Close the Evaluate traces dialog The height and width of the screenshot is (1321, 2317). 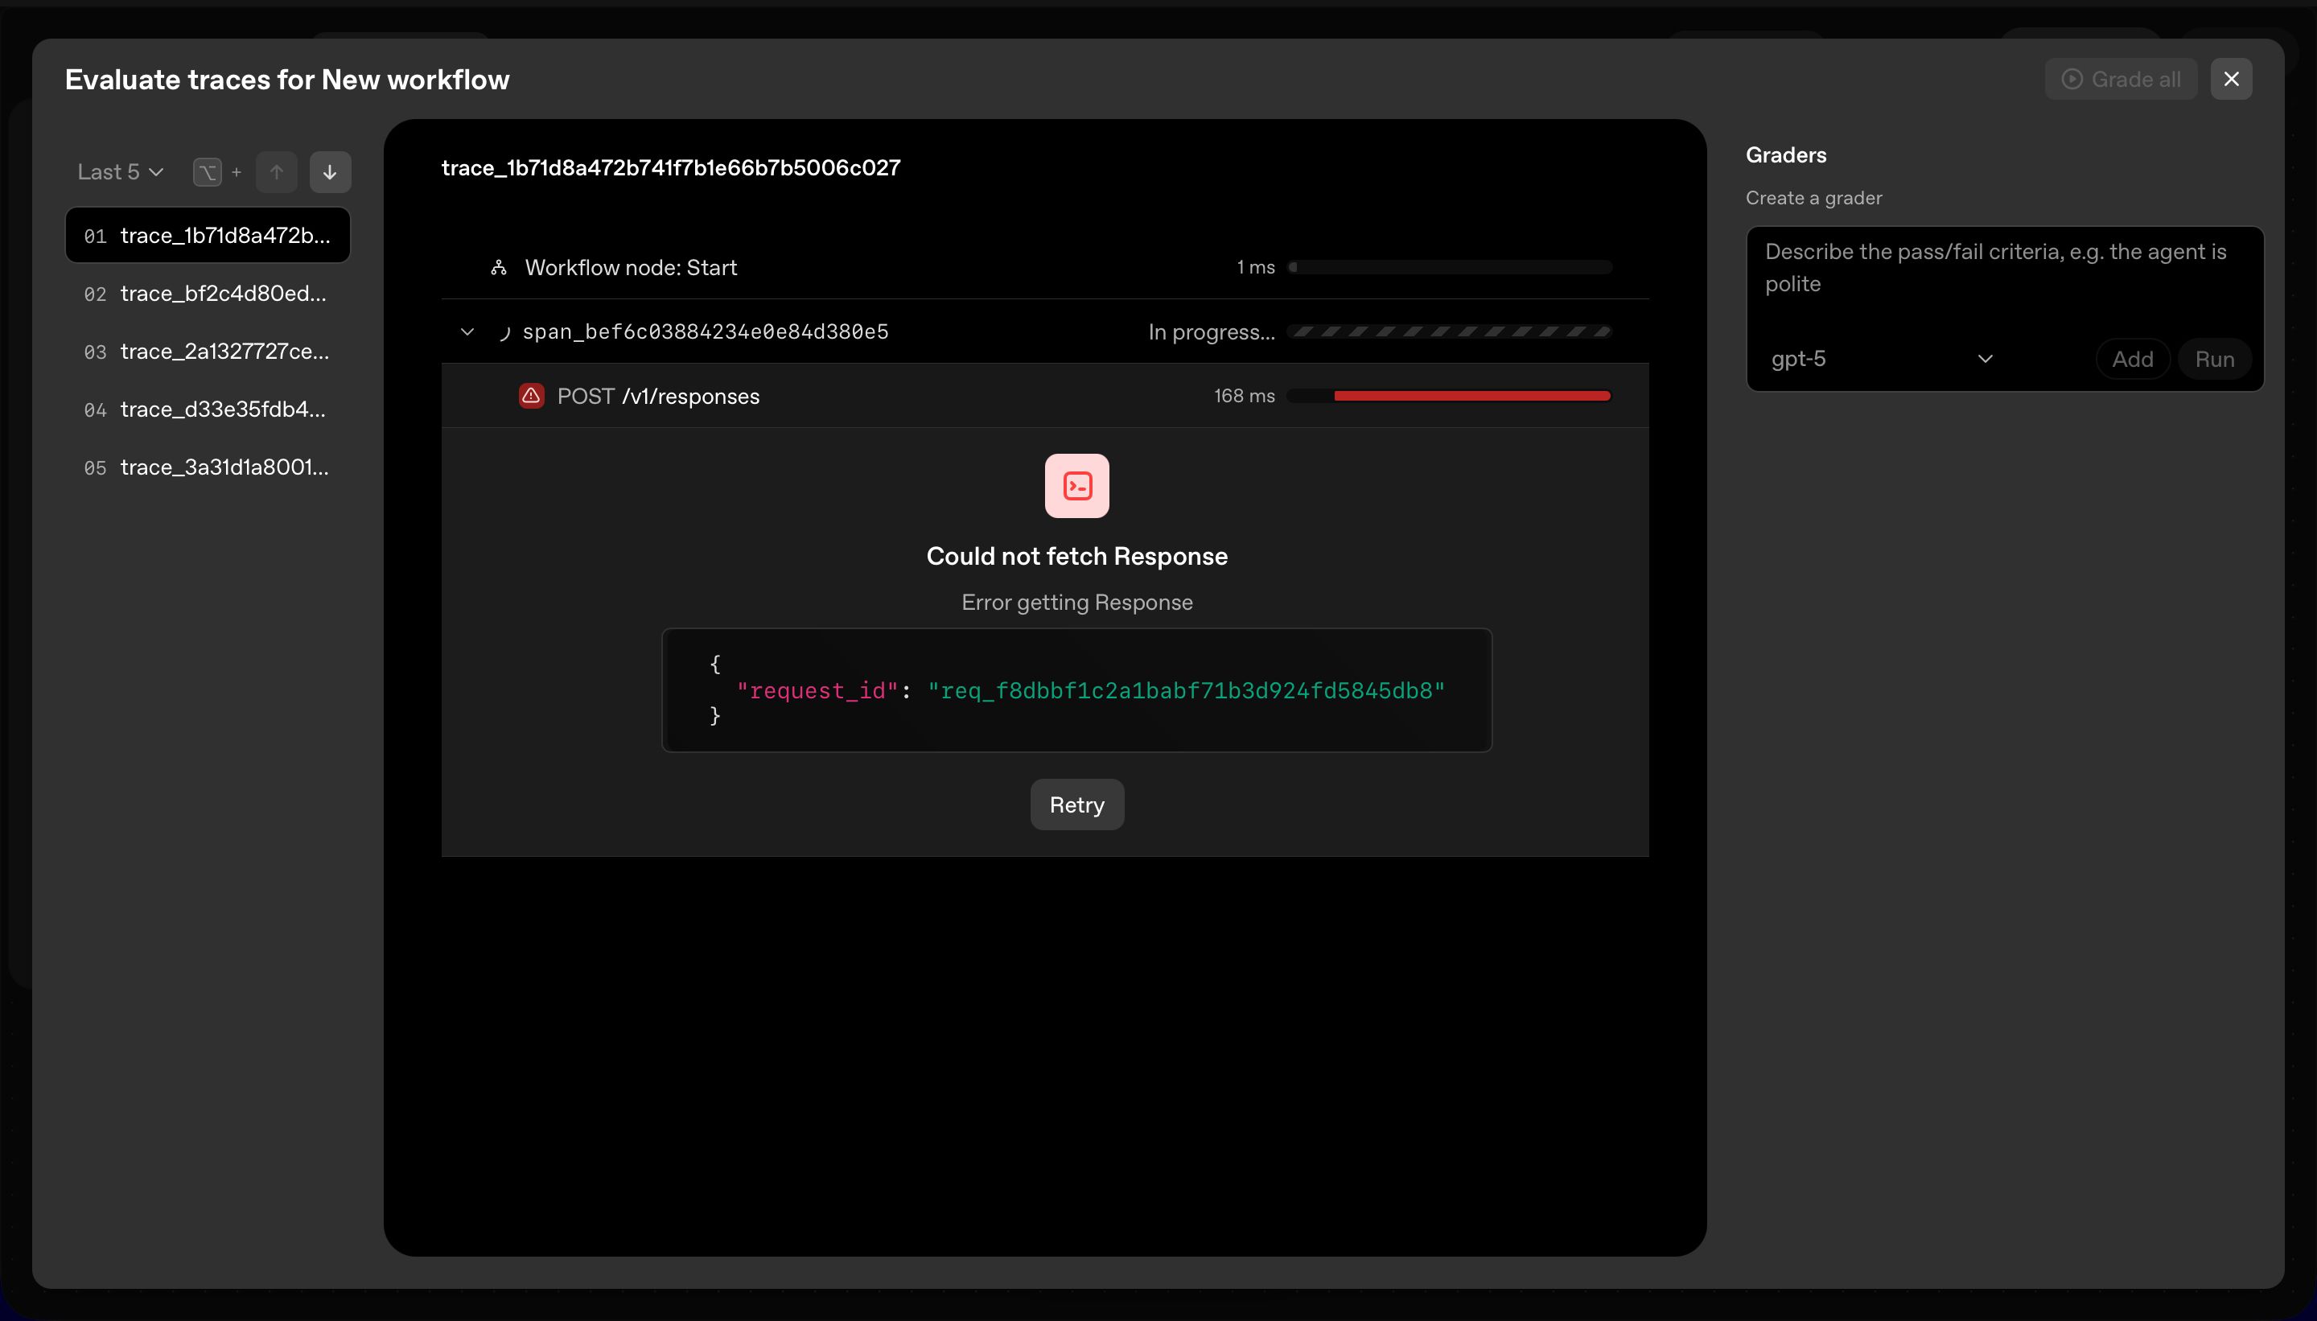(2231, 80)
